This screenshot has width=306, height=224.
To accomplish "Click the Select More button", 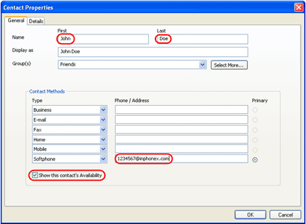I will tap(229, 65).
